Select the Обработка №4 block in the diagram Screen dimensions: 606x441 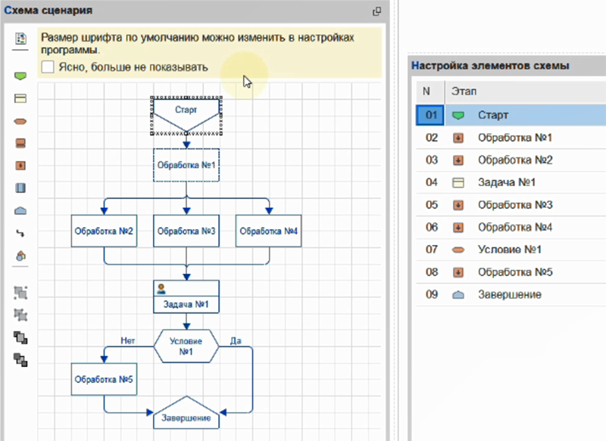tap(269, 231)
